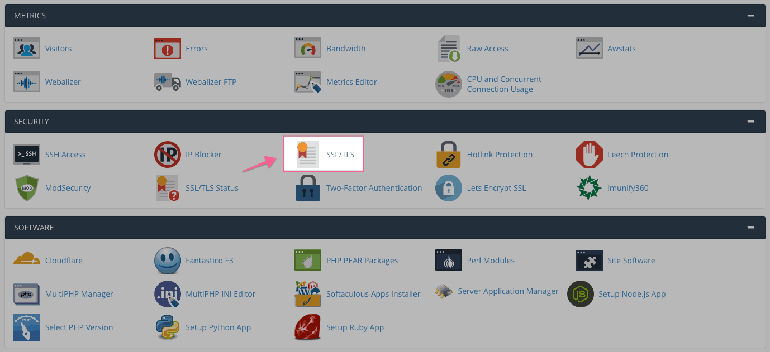The image size is (770, 352).
Task: Open CPU and Concurrent Connection Usage
Action: pyautogui.click(x=504, y=84)
